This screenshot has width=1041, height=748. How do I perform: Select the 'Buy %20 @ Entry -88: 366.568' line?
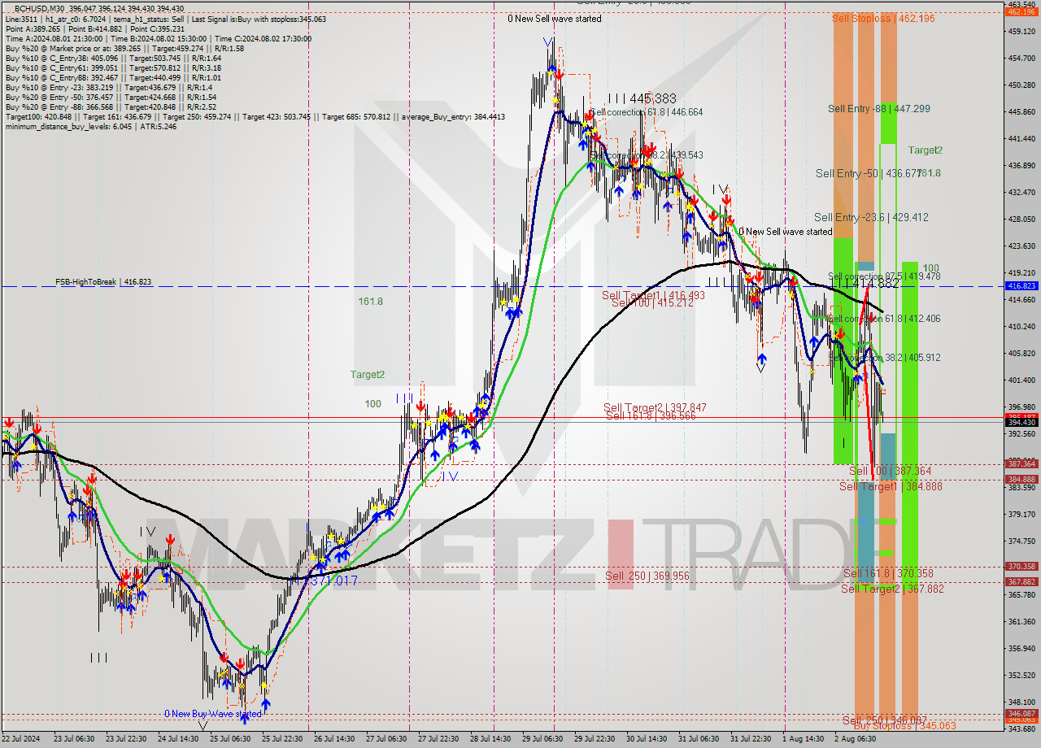pyautogui.click(x=111, y=107)
